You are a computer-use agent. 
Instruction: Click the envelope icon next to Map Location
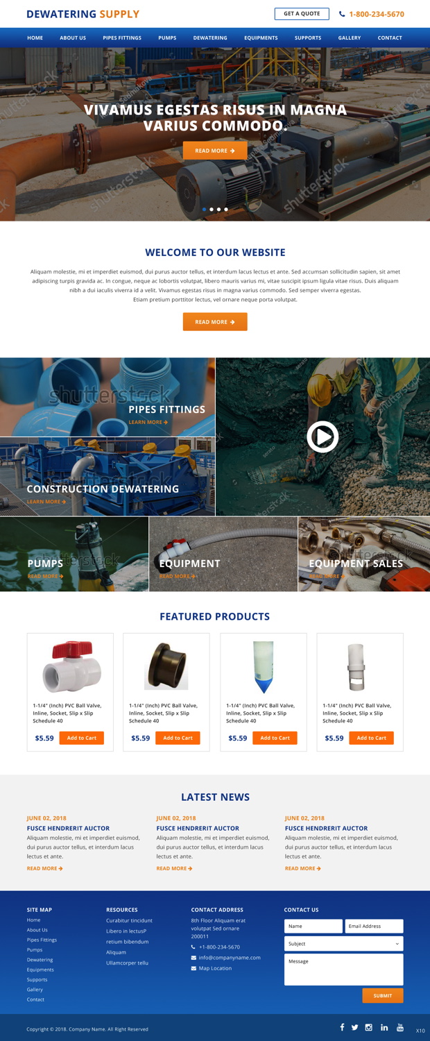click(193, 968)
